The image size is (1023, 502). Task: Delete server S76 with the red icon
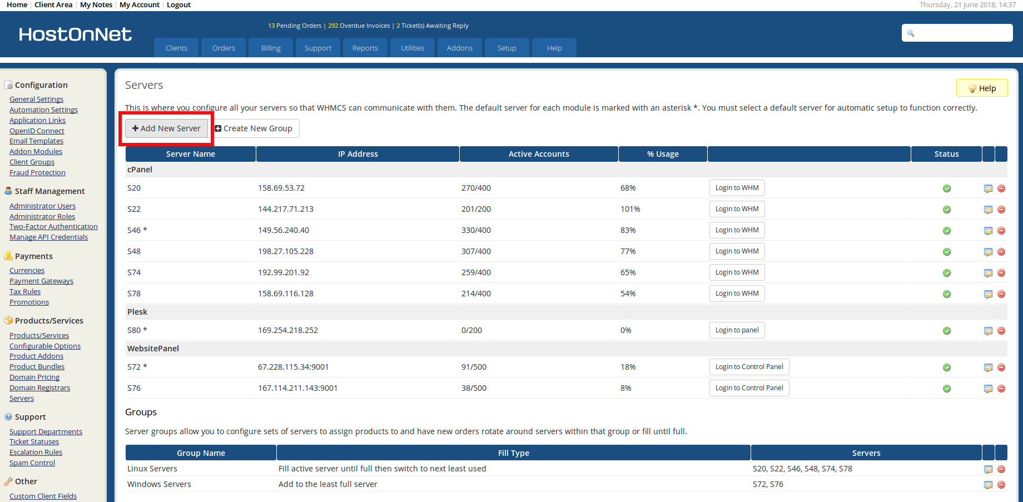click(x=1001, y=389)
